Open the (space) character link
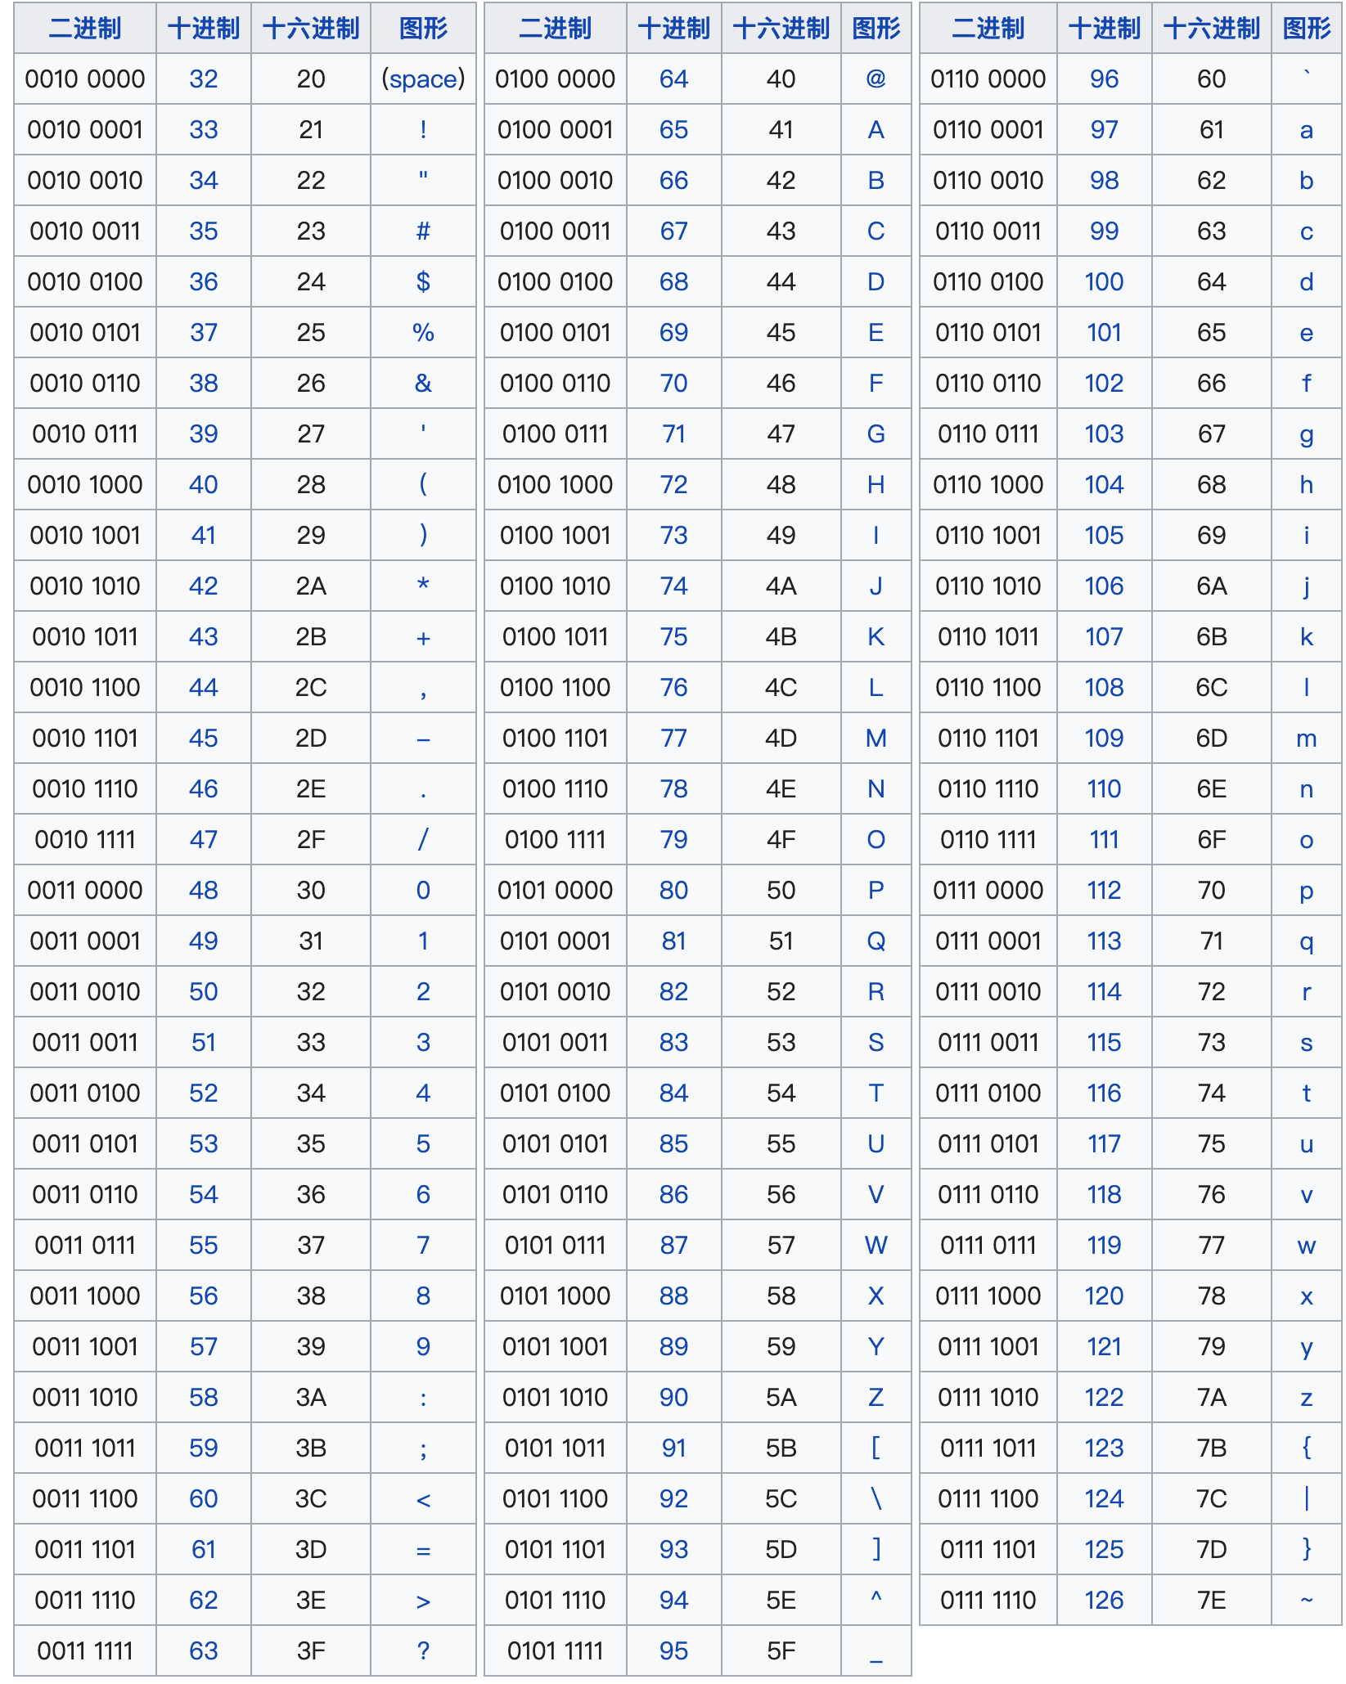Viewport: 1346px width, 1684px height. tap(423, 79)
